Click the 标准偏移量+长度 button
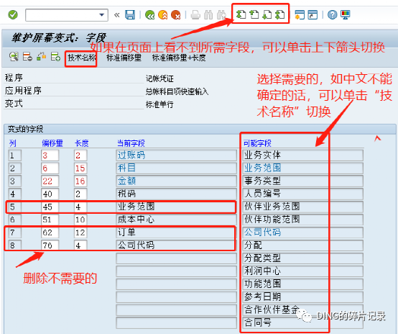 click(179, 58)
